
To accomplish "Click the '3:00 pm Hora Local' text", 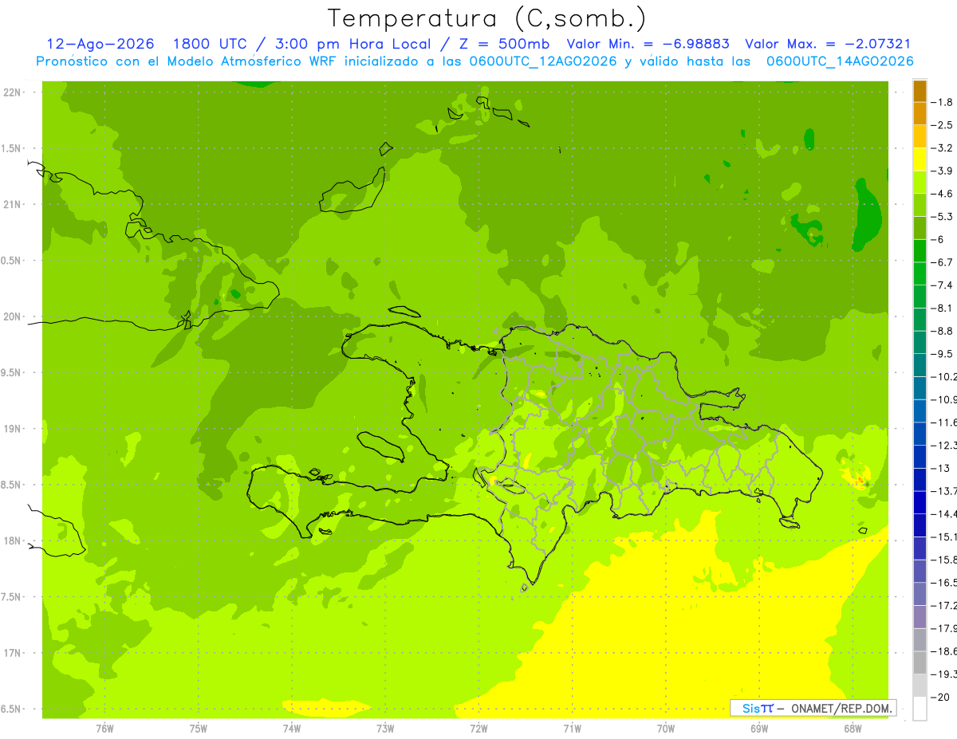I will point(352,45).
